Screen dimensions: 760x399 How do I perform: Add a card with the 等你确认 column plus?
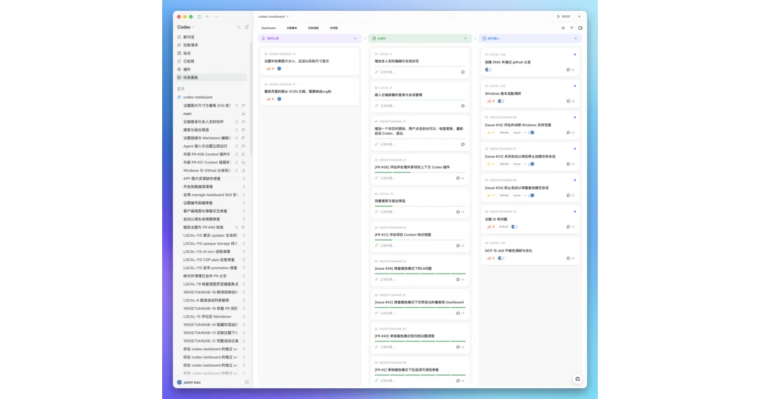coord(576,39)
